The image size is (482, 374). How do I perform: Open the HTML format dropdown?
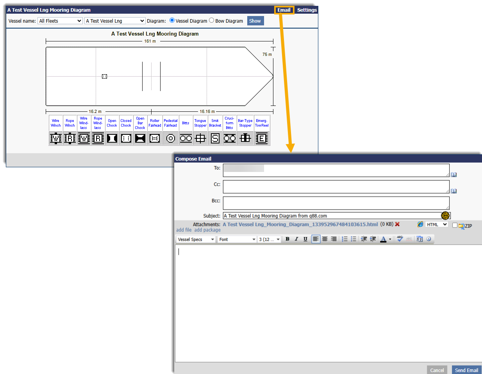pos(436,225)
